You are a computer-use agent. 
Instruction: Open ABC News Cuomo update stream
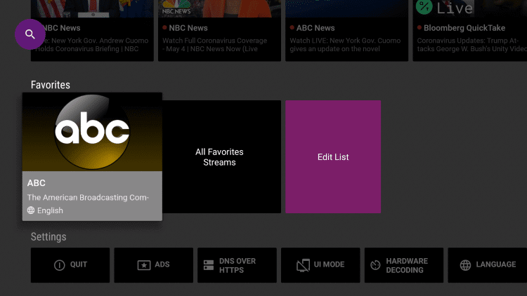pos(347,31)
